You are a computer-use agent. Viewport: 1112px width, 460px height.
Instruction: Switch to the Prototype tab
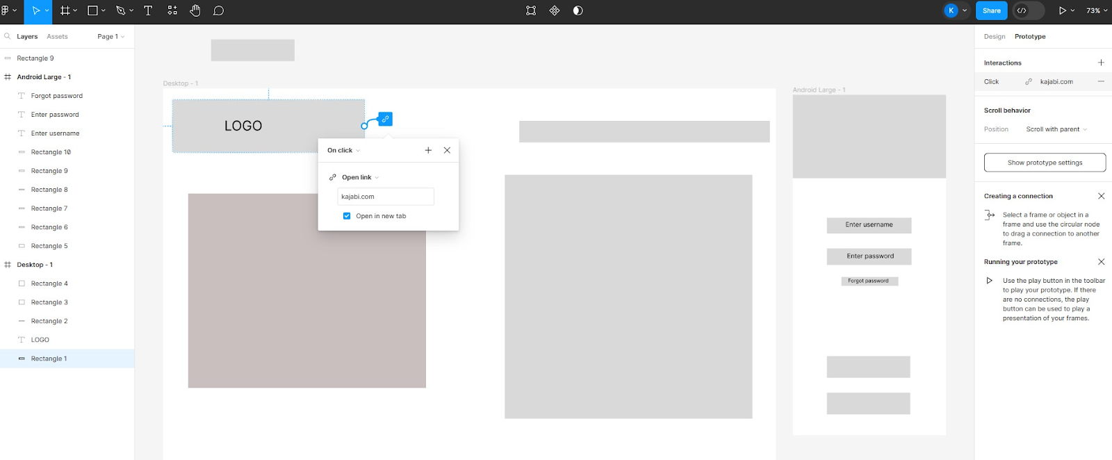pos(1030,36)
